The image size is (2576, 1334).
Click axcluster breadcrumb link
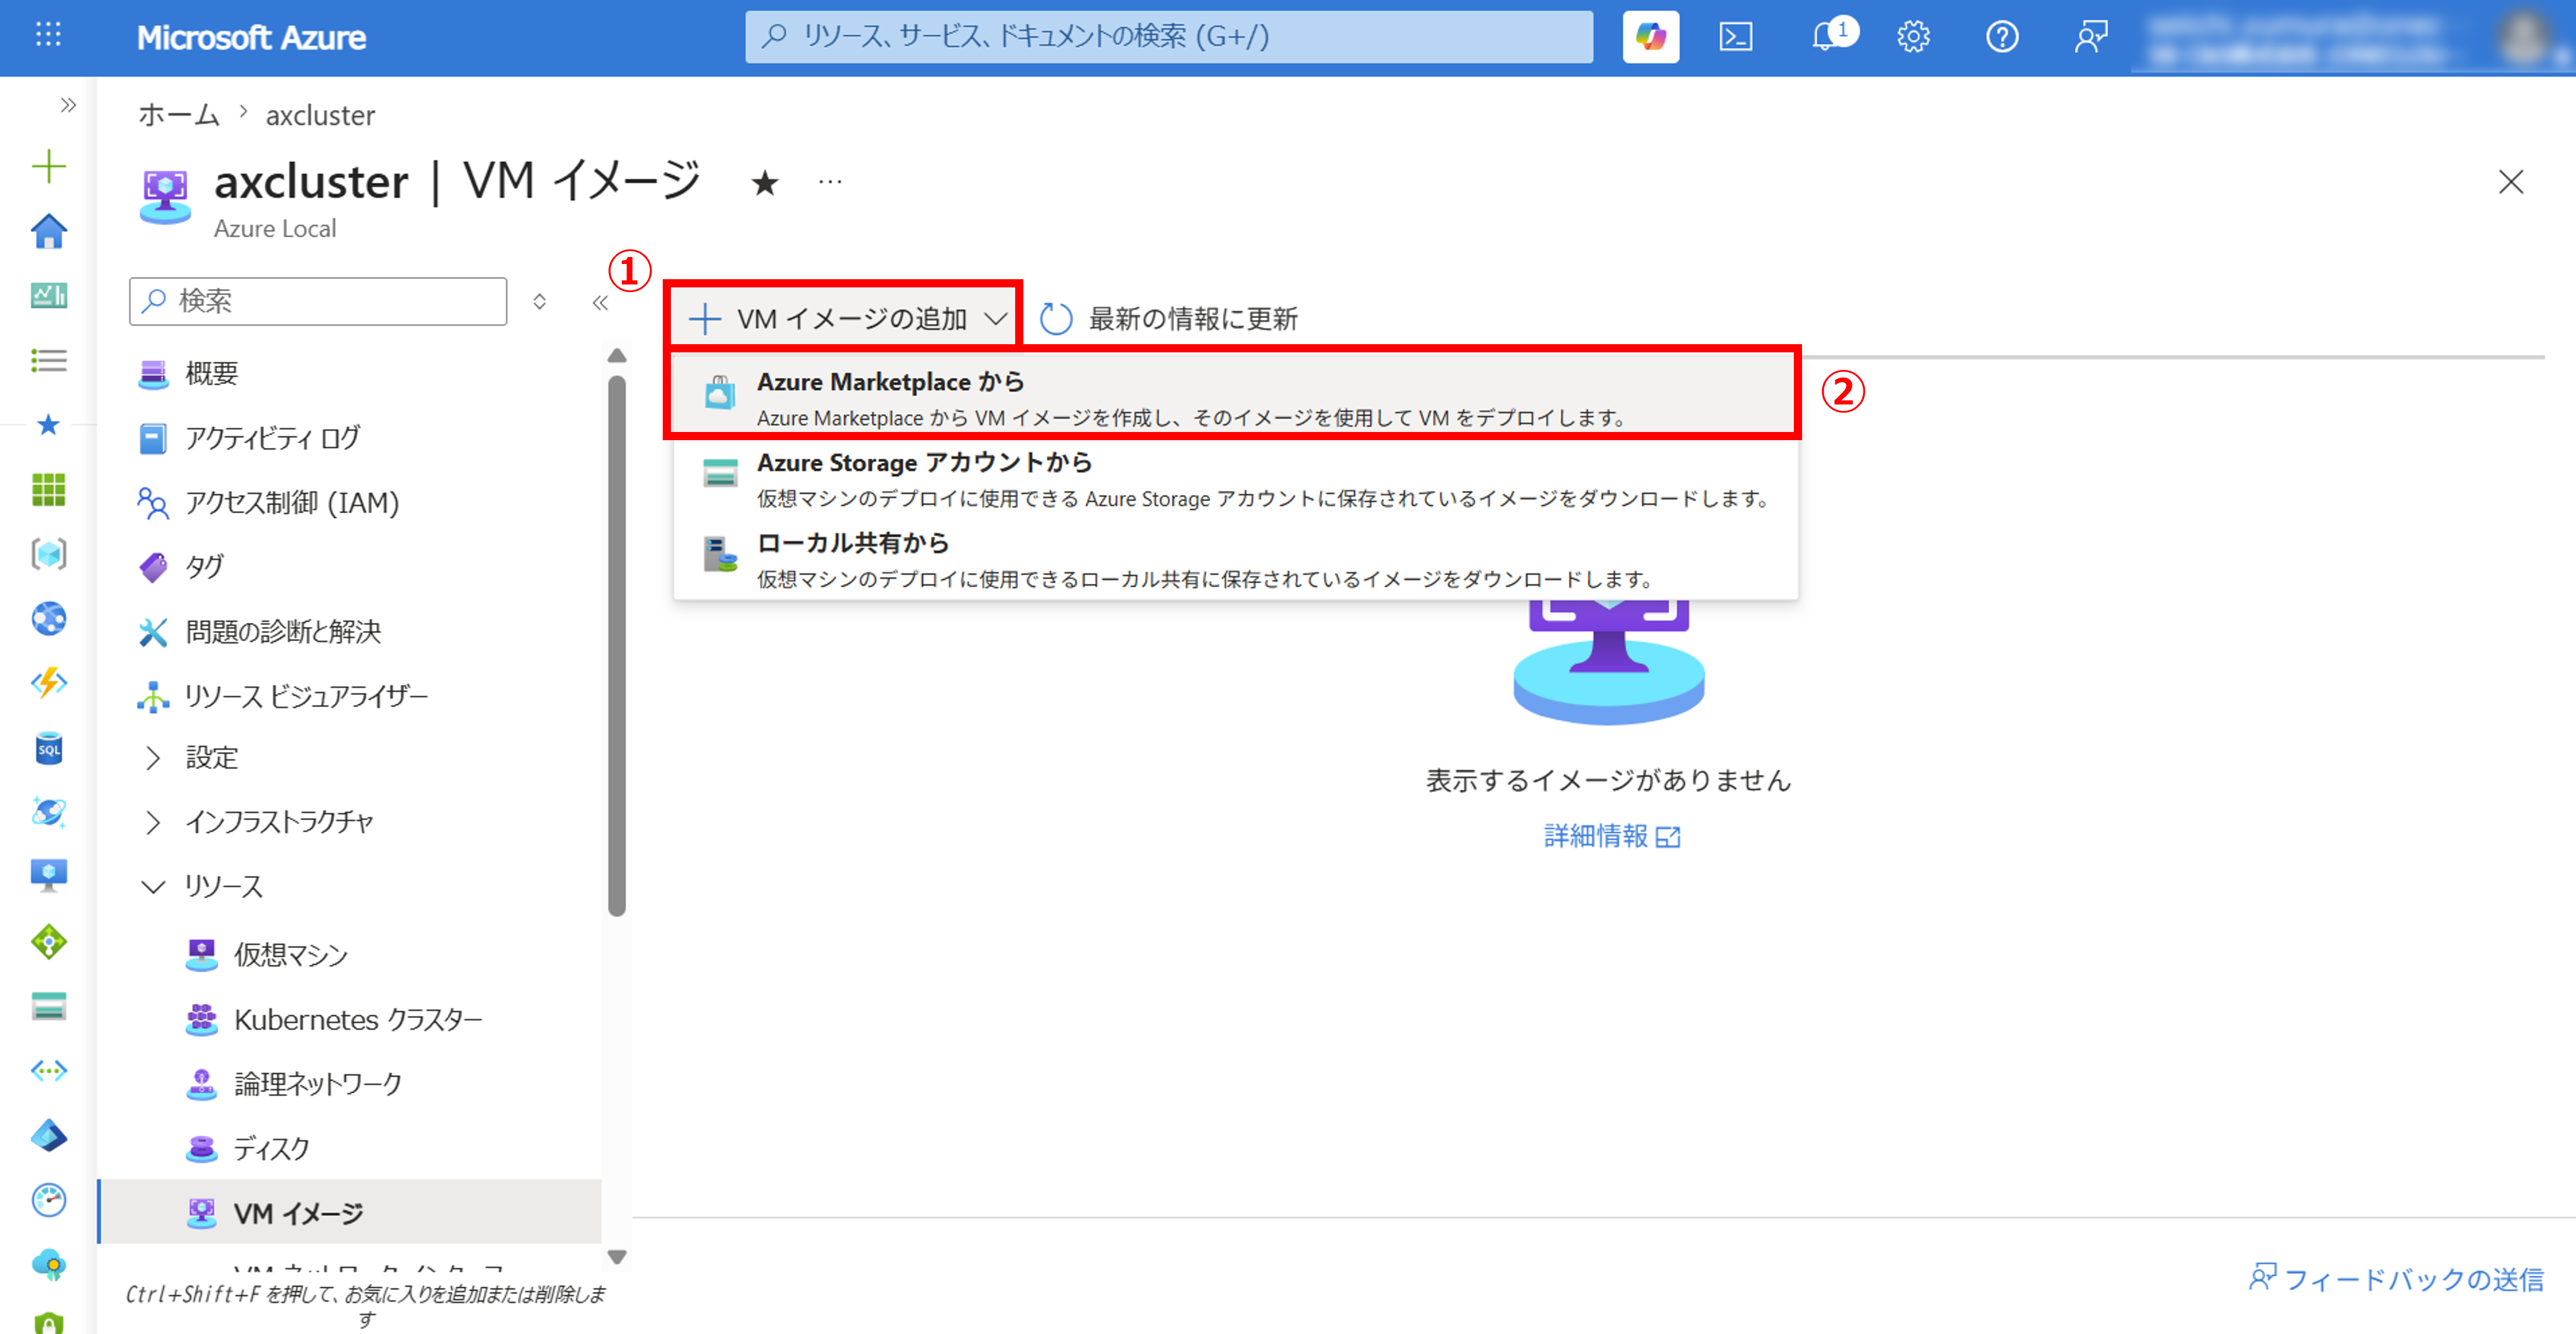point(320,115)
